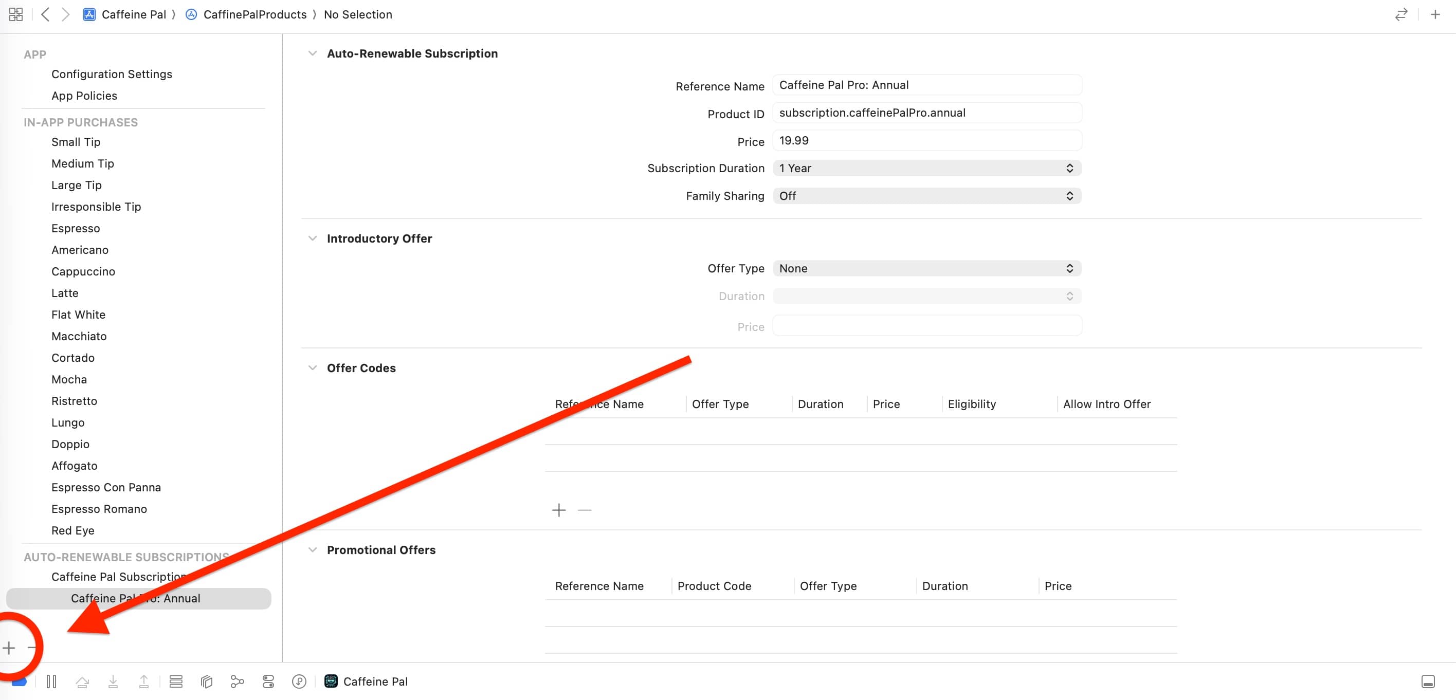Select the Lungo product
Viewport: 1456px width, 700px height.
click(68, 422)
